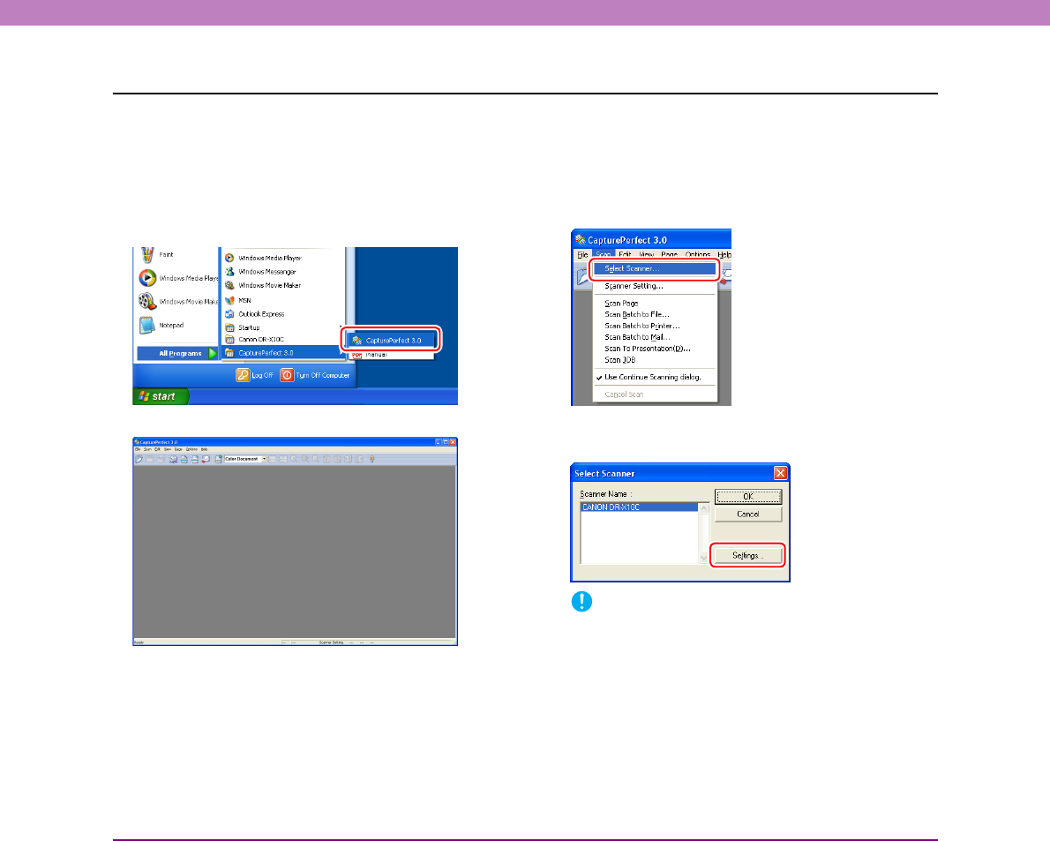Open pinned Windows Movie Maker shortcut
This screenshot has width=1050, height=841.
(177, 301)
